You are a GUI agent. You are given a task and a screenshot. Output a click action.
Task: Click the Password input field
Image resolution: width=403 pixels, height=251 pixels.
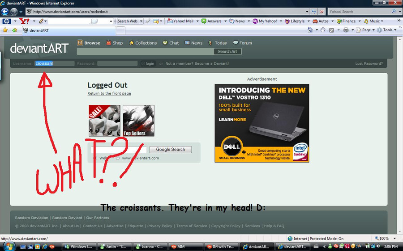pyautogui.click(x=117, y=63)
